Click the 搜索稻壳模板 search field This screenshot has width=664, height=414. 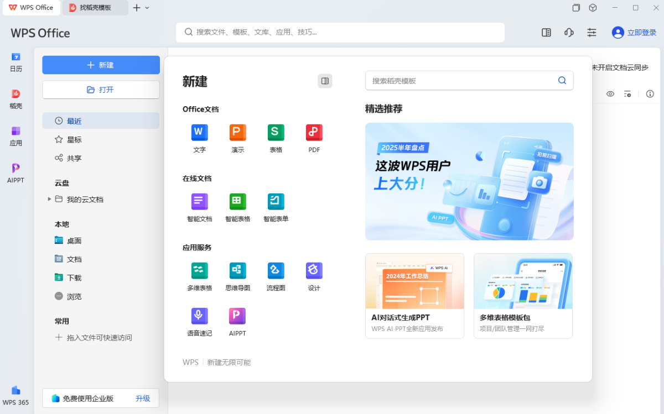pyautogui.click(x=462, y=81)
